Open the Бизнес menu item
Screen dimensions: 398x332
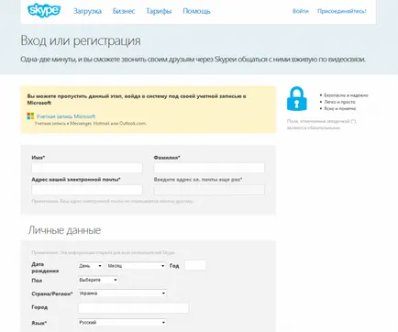point(124,11)
